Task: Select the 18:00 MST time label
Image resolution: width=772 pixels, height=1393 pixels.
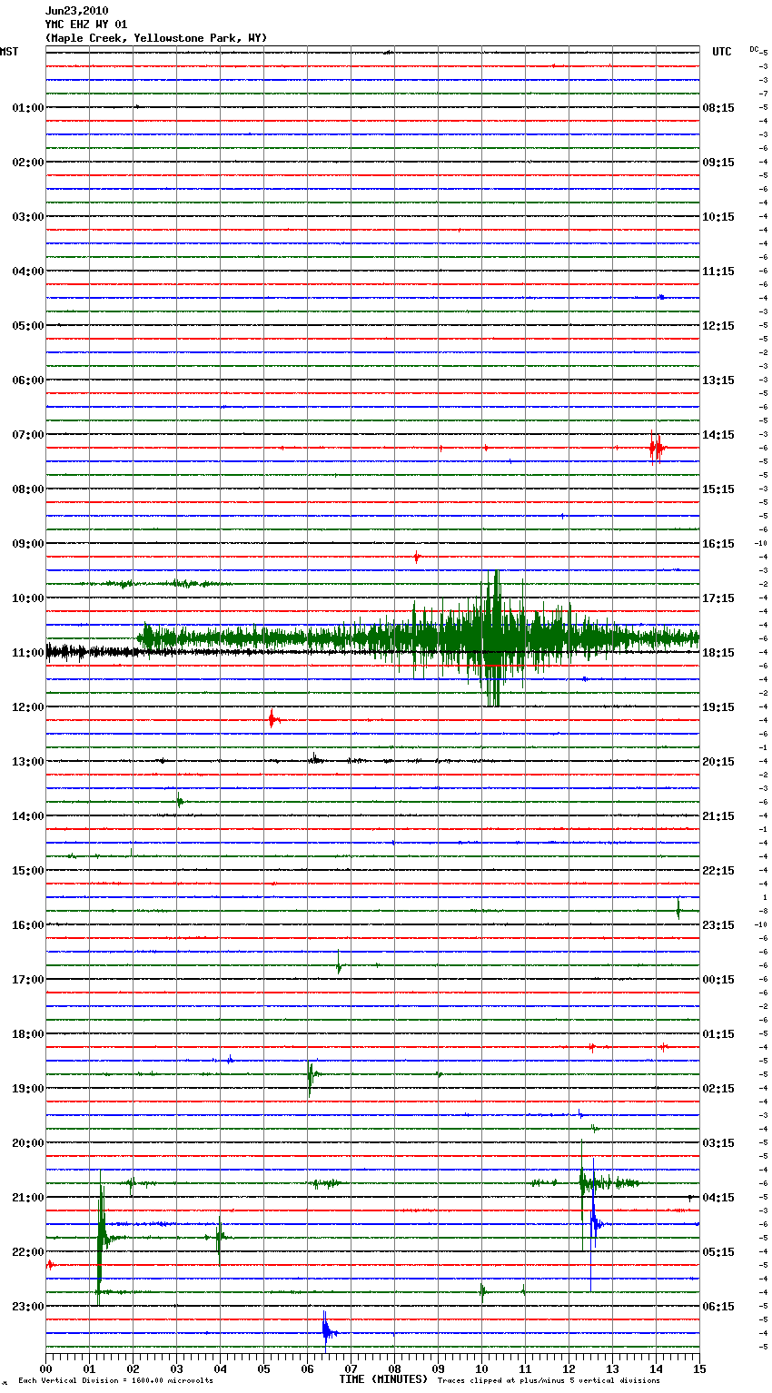Action: tap(27, 1034)
